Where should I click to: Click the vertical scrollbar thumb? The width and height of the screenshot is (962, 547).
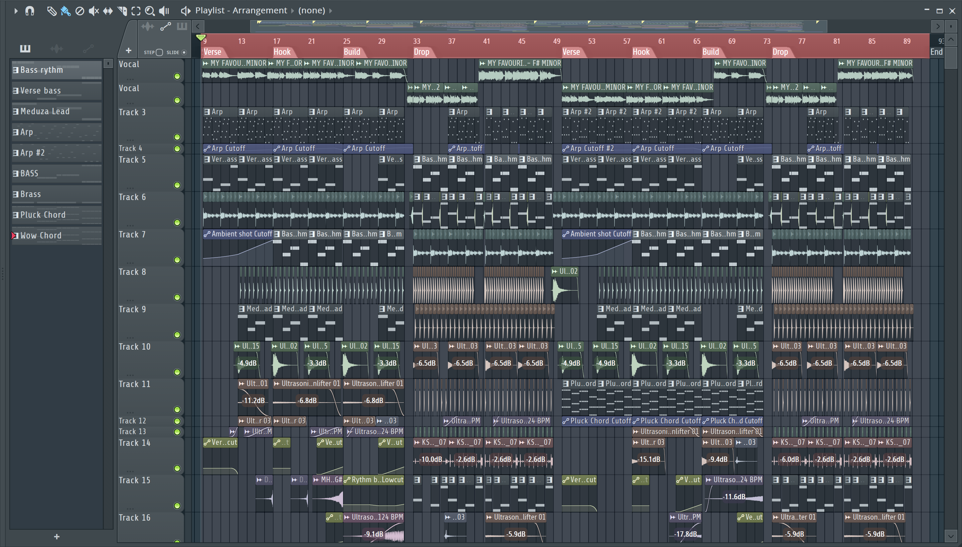pyautogui.click(x=951, y=58)
